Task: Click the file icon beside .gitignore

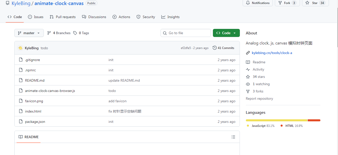Action: point(21,60)
